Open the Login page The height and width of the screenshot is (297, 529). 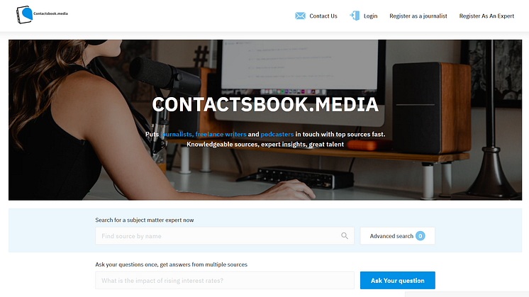[370, 16]
